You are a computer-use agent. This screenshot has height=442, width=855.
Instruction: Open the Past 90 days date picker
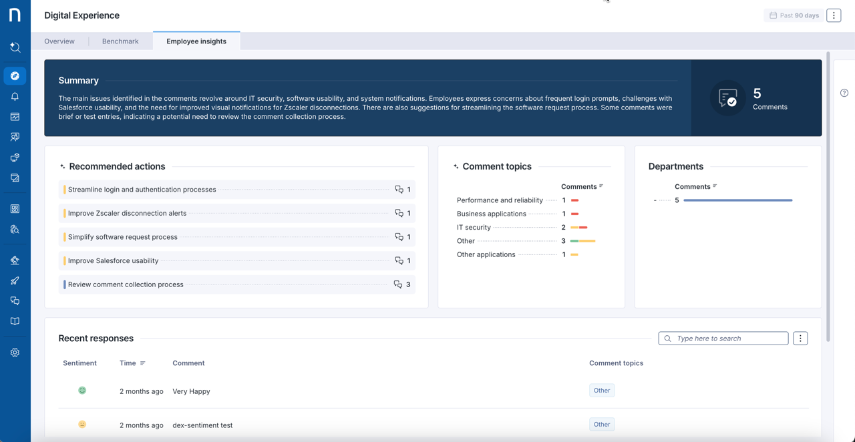[x=794, y=15]
